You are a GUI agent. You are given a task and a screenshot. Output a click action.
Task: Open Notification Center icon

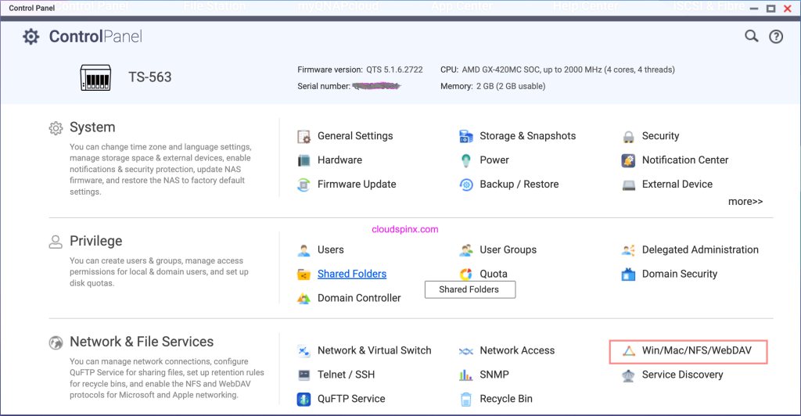628,160
